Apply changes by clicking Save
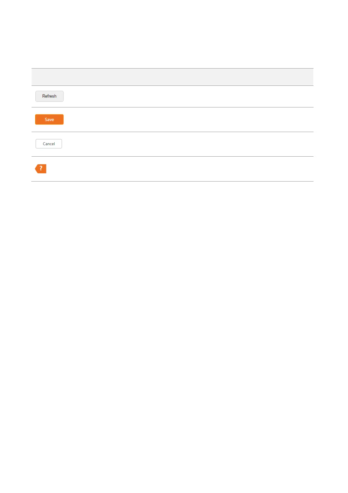Viewport: 348px width, 493px height. pos(49,119)
